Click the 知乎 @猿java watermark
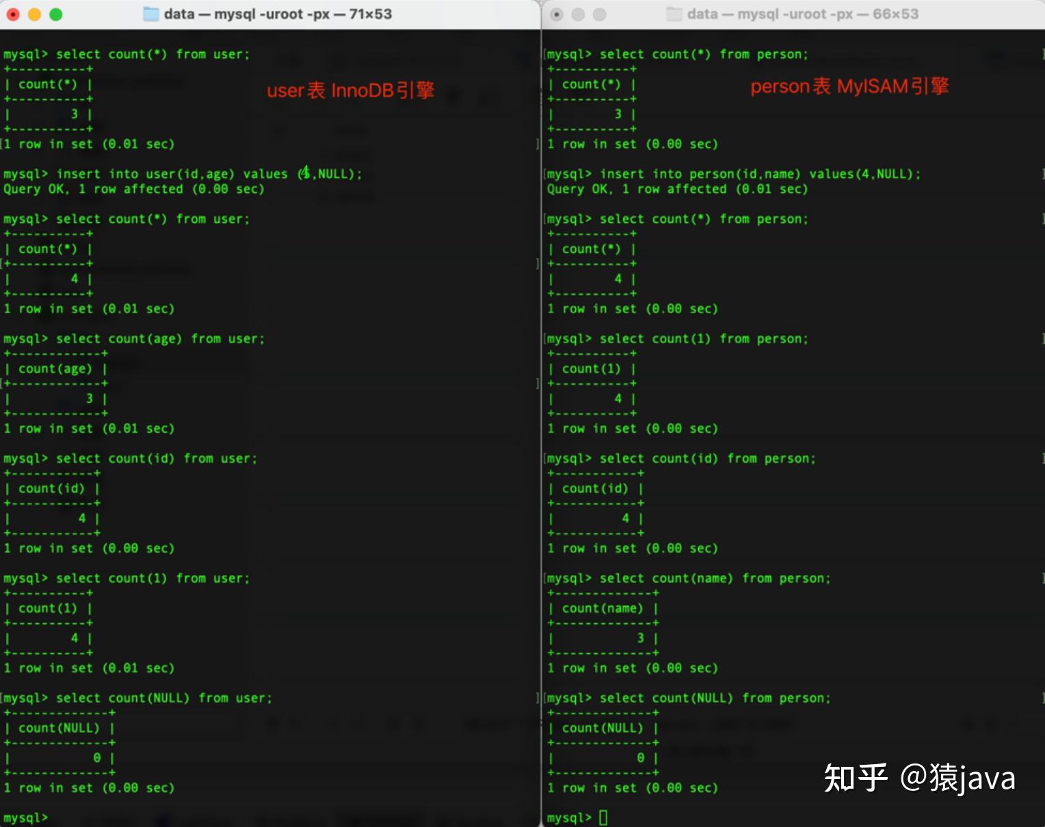The image size is (1045, 827). pyautogui.click(x=919, y=778)
